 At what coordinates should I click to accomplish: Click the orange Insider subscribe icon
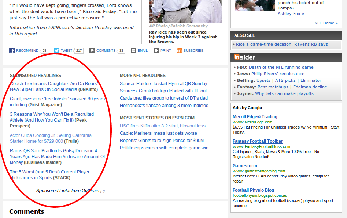(179, 50)
